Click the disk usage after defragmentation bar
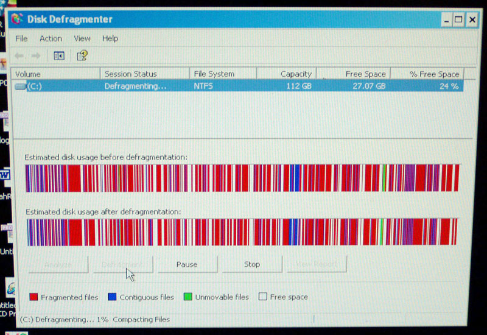Image resolution: width=487 pixels, height=335 pixels. coord(242,232)
